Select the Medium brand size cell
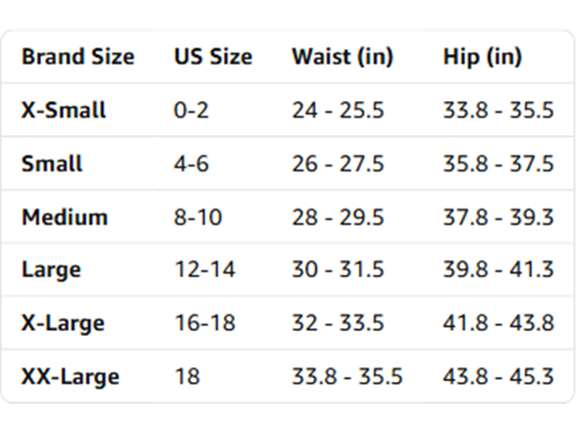This screenshot has height=432, width=577. pos(65,216)
